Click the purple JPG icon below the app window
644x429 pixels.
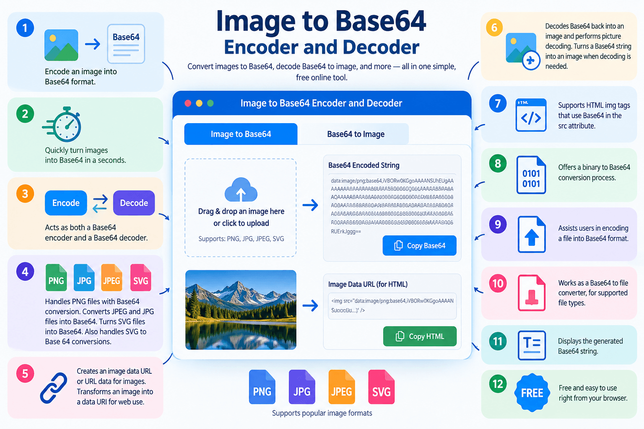(302, 387)
